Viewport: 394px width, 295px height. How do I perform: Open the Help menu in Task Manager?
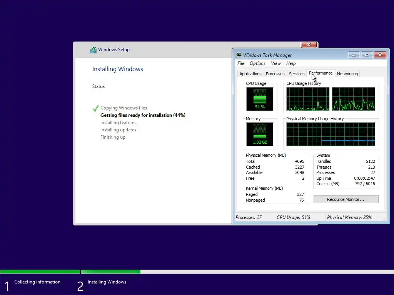(291, 63)
